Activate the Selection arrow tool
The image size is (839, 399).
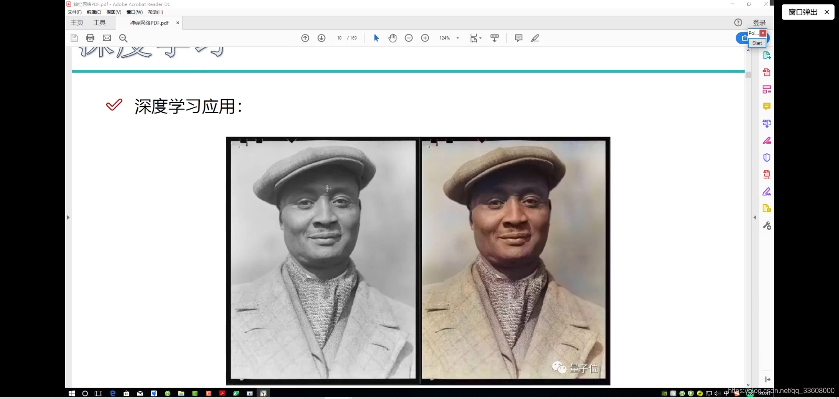coord(376,38)
